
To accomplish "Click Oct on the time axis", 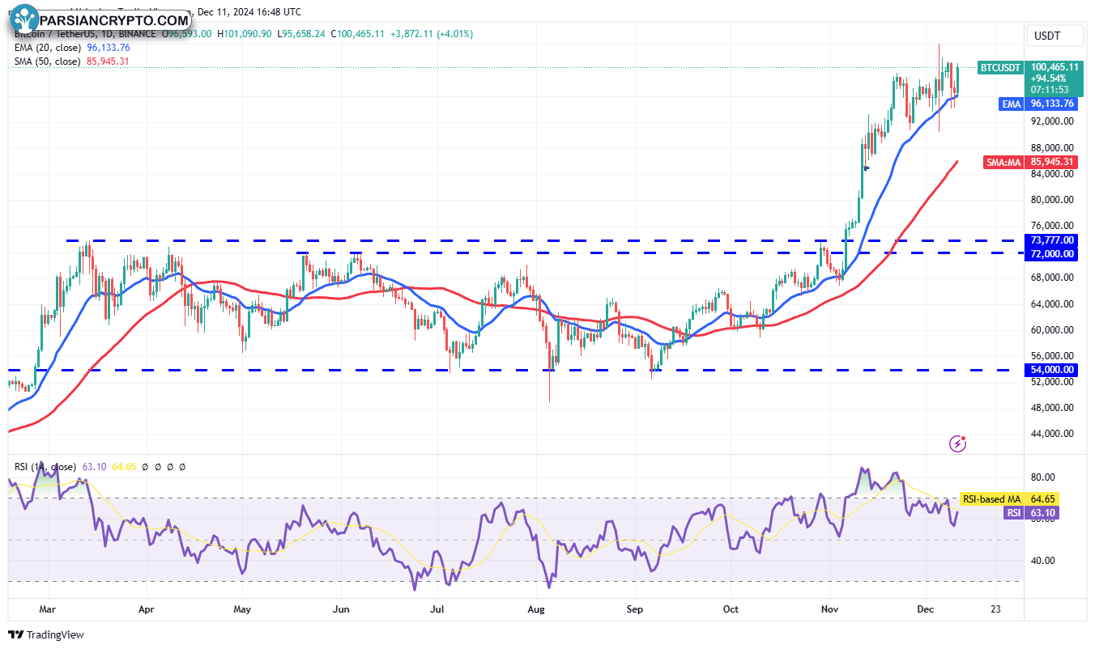I will point(731,609).
